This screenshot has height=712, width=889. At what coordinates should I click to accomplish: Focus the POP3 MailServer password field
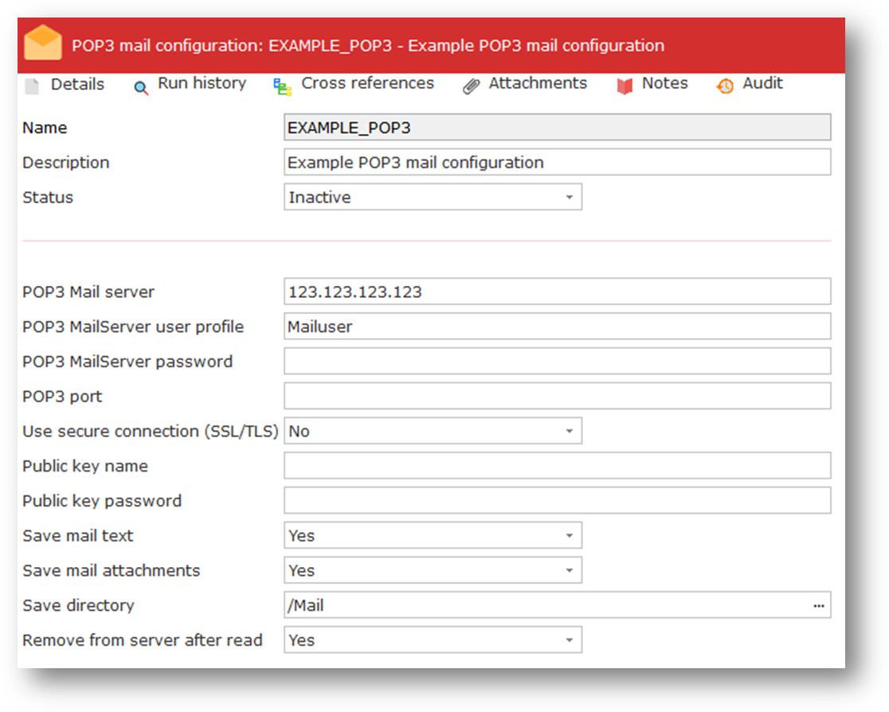tap(557, 362)
